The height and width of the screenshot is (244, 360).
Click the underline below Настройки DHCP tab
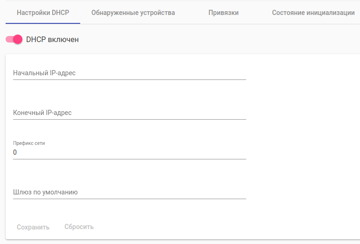(x=43, y=23)
